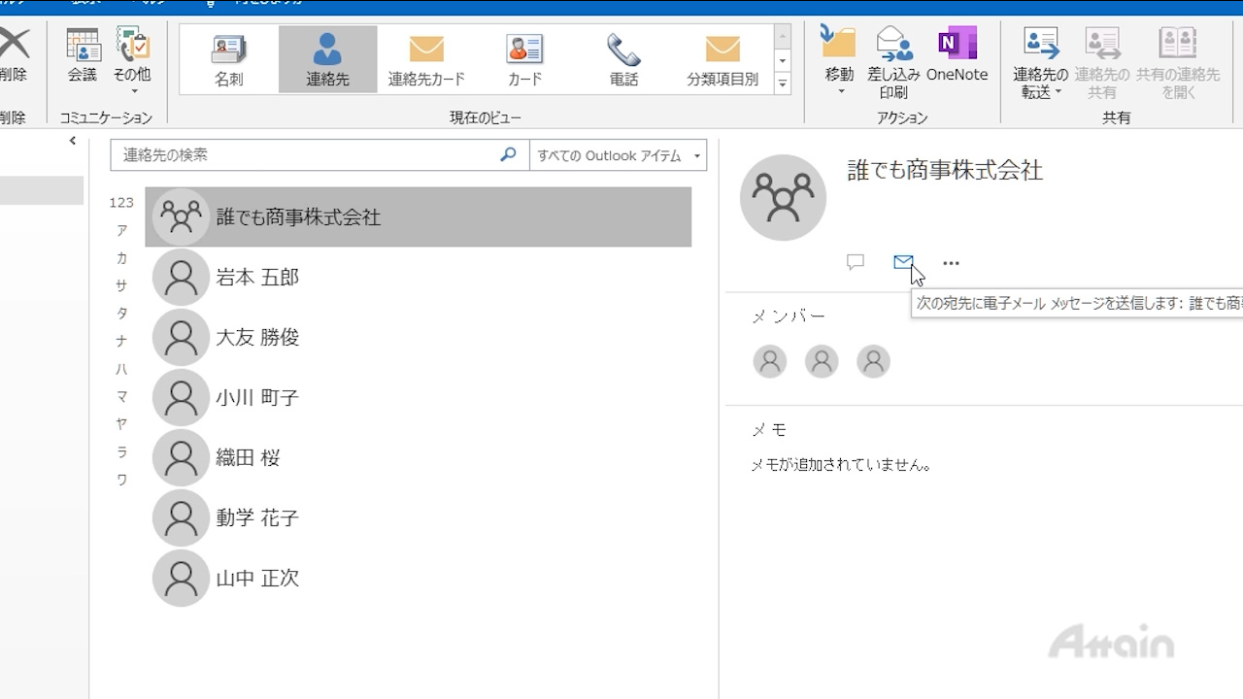This screenshot has width=1243, height=699.
Task: Select contact 岩本 五郎 in the list
Action: point(257,278)
